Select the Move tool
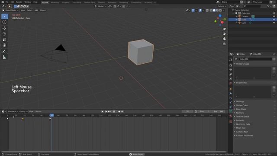277x156 pixels. click(x=5, y=28)
